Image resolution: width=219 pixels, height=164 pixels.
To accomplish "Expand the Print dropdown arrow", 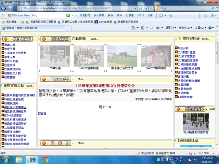I will [x=162, y=28].
